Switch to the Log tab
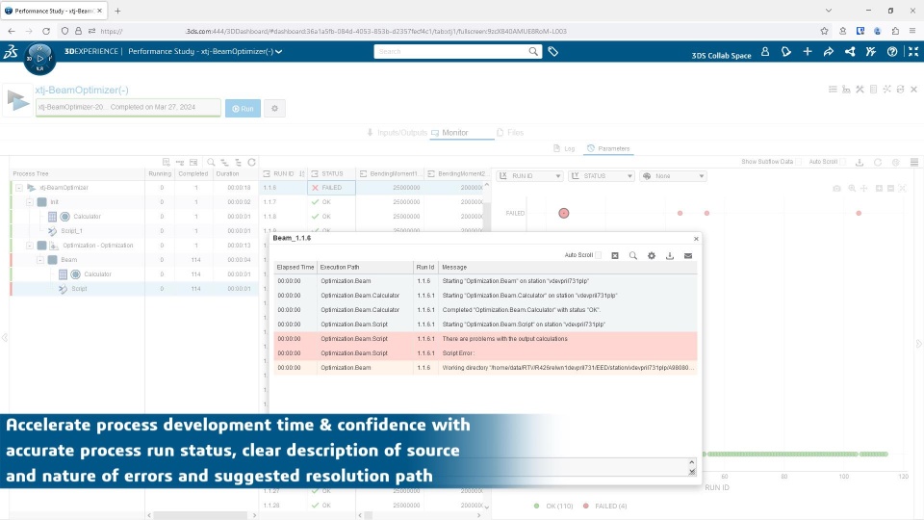The height and width of the screenshot is (520, 924). point(564,148)
